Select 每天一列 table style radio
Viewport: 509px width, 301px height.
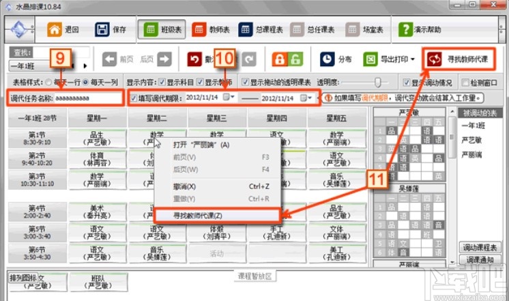click(85, 82)
